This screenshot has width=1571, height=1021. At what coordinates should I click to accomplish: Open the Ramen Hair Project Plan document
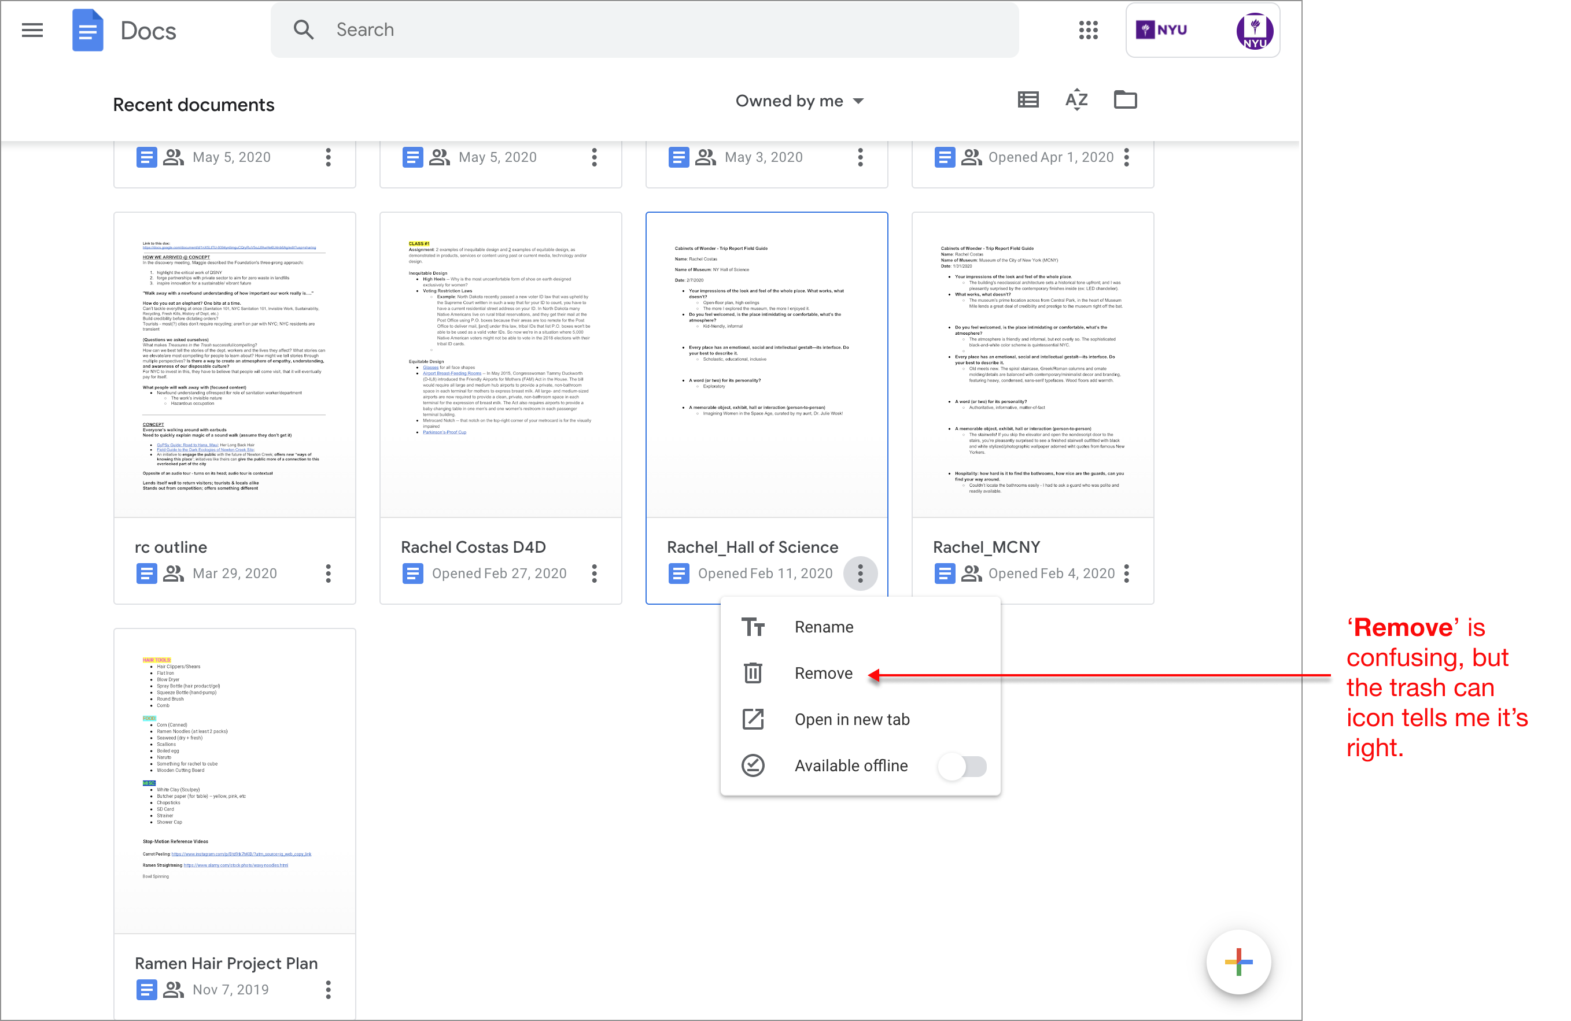(x=234, y=780)
